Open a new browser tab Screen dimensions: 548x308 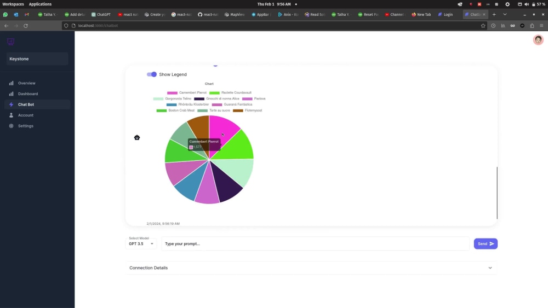494,15
